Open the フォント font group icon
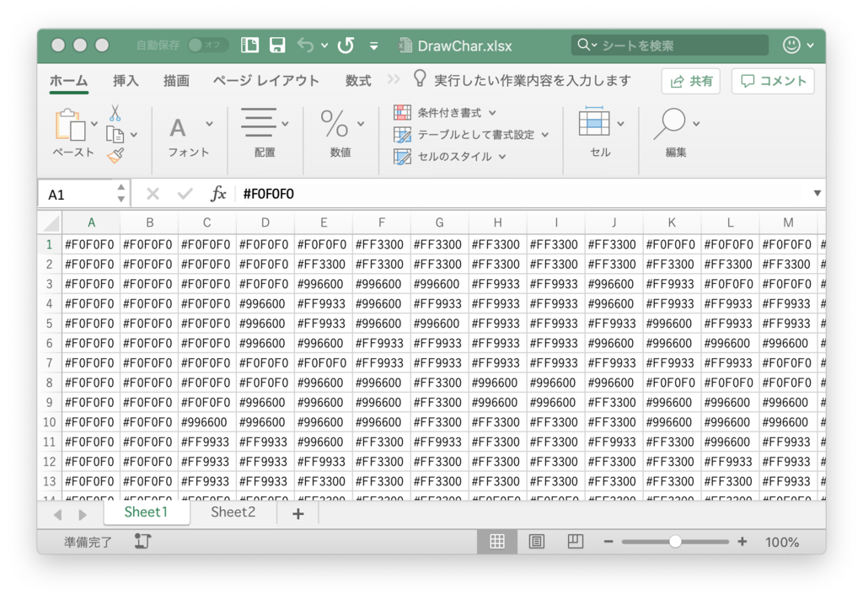This screenshot has width=863, height=600. [x=177, y=128]
